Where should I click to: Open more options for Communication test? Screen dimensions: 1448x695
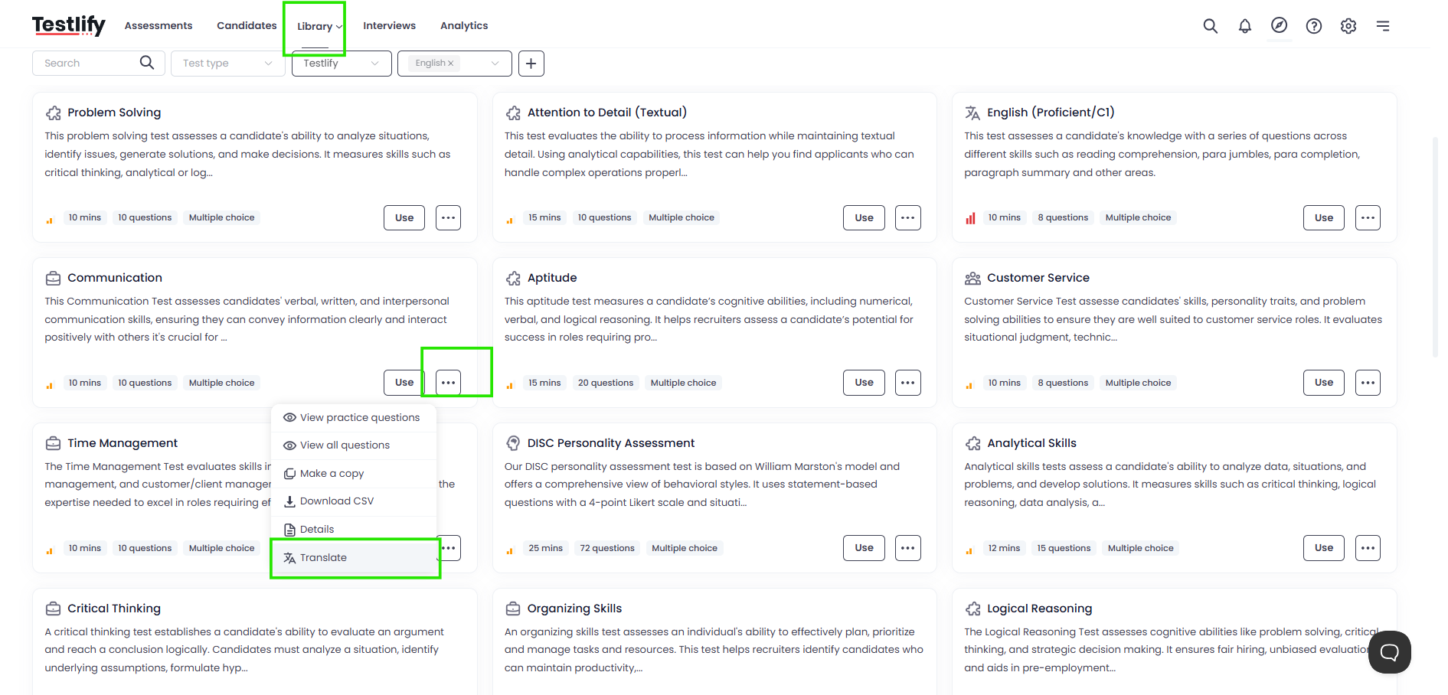point(449,383)
